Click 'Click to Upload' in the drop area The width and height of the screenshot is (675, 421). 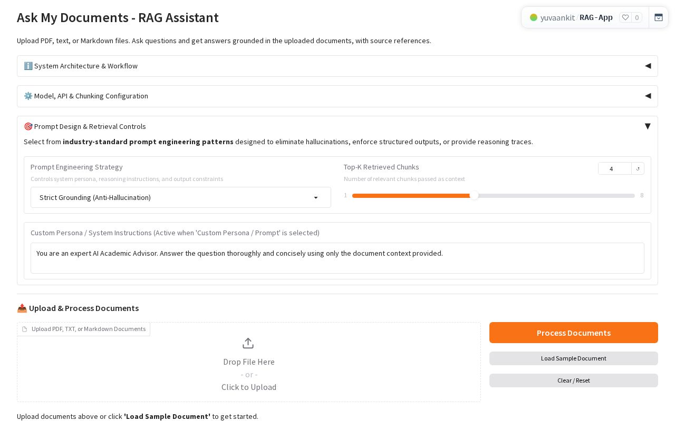249,387
